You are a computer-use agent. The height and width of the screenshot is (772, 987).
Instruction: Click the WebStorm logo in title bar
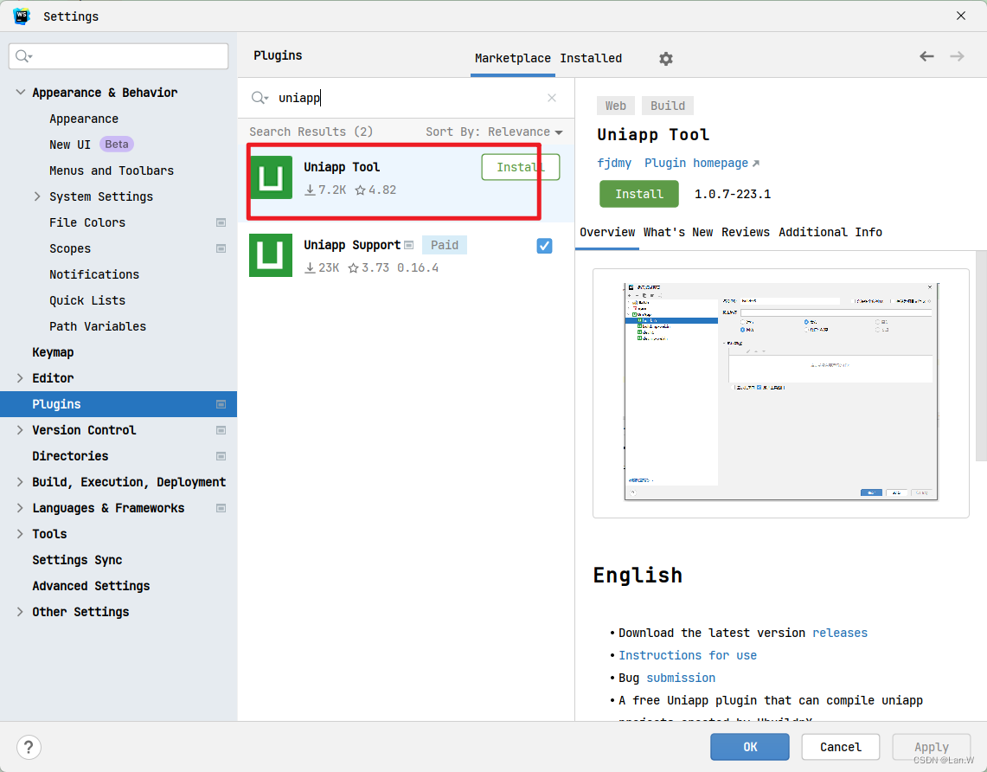point(22,16)
